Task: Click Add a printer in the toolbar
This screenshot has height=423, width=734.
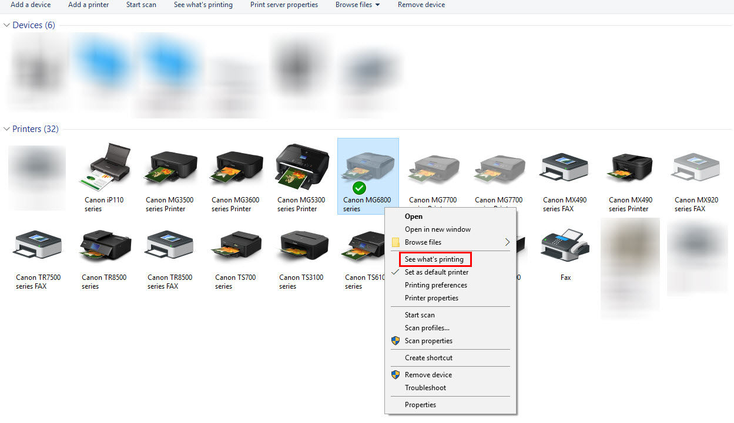Action: (88, 5)
